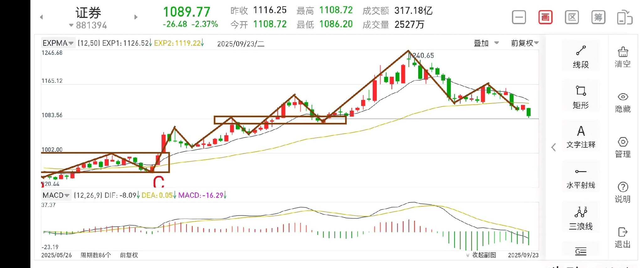Toggle the red 画 drawing mode button
The image size is (642, 268).
(x=545, y=17)
